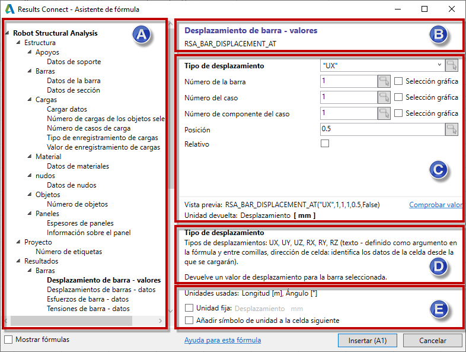This screenshot has height=352, width=466.
Task: Collapse the Material tree node
Action: pyautogui.click(x=30, y=157)
